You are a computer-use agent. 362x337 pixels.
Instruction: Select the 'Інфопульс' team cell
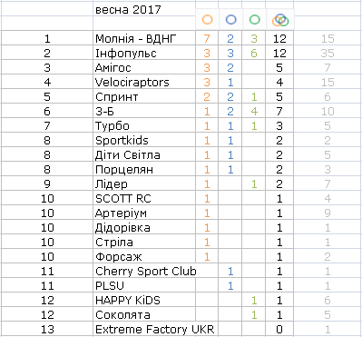144,53
